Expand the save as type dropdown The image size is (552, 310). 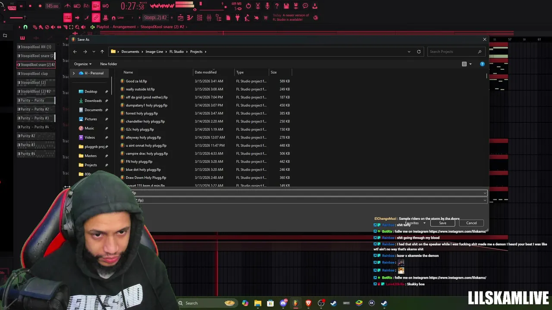tap(485, 200)
